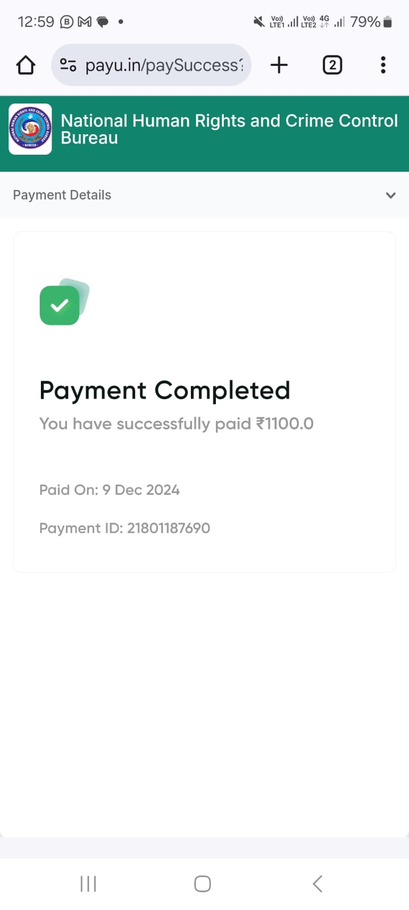409x910 pixels.
Task: Click the National Human Rights Bureau title
Action: click(x=229, y=129)
